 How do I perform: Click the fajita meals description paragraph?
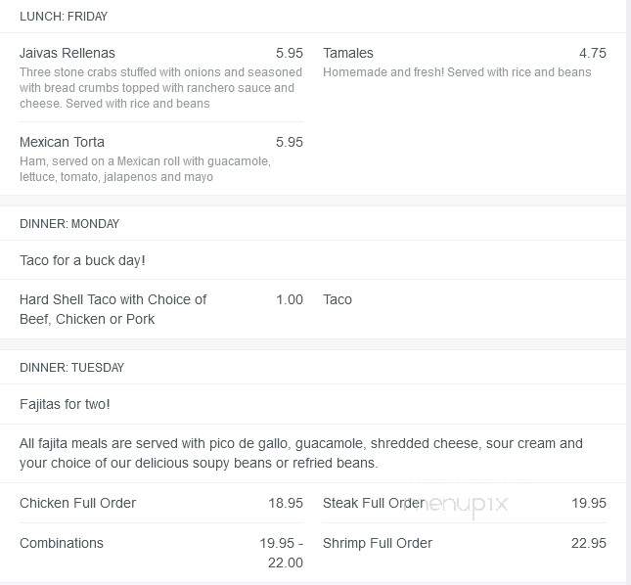click(x=301, y=453)
